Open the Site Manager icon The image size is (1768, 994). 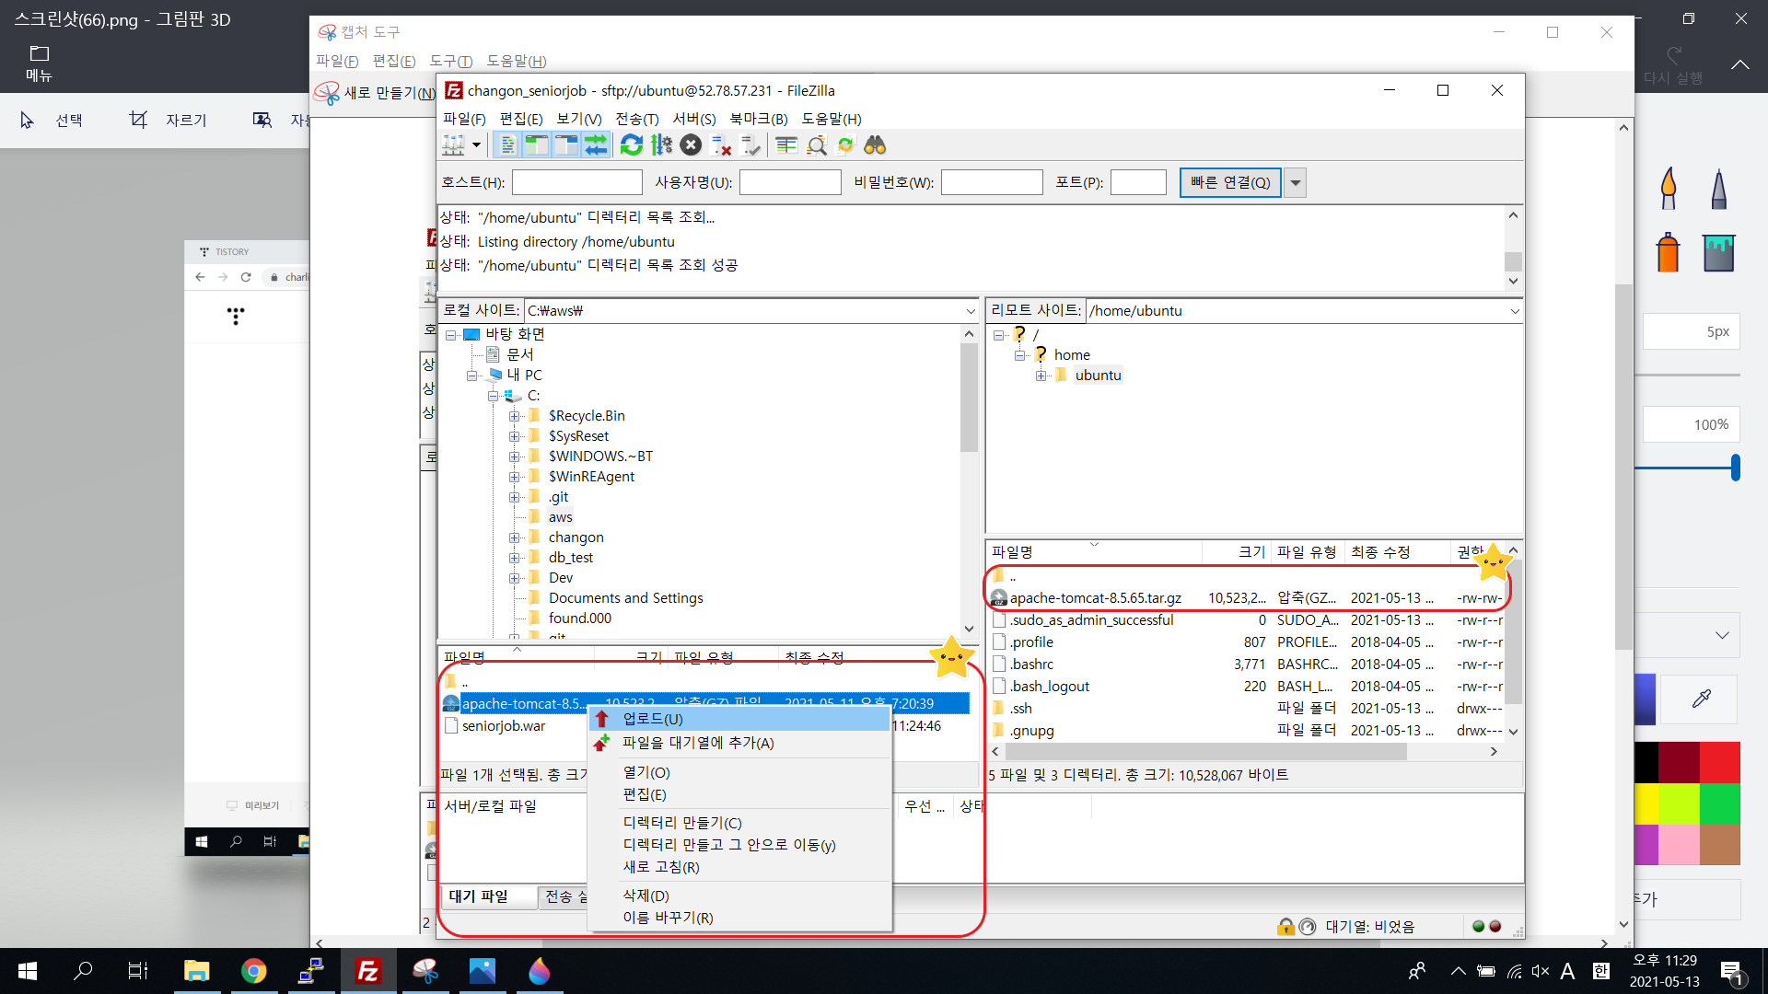[453, 145]
